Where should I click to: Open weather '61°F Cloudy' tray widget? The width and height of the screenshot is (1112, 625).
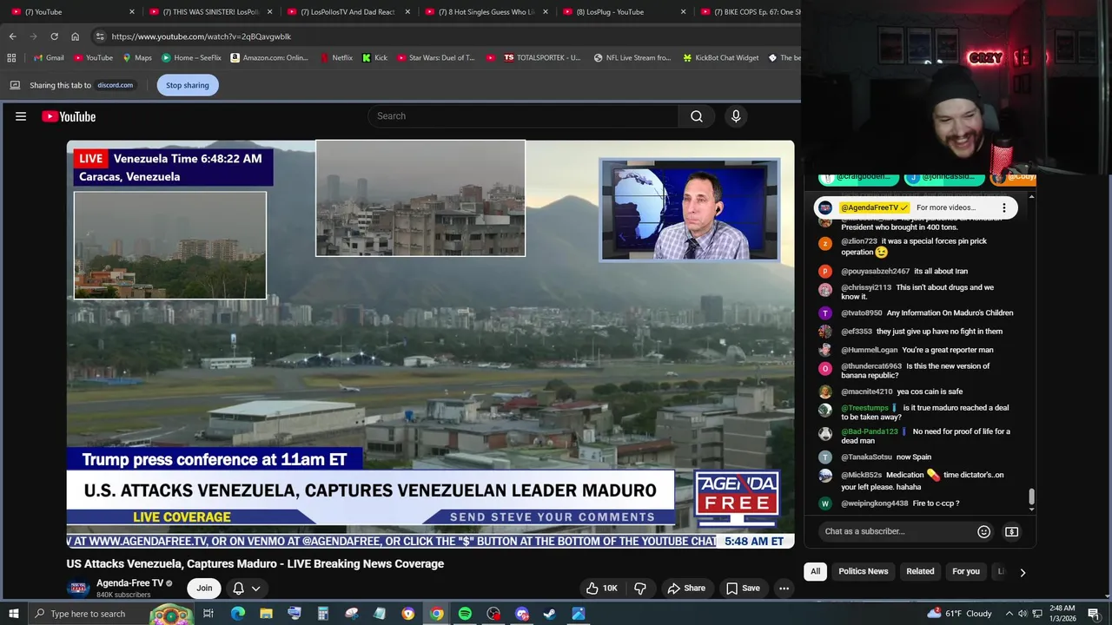tap(959, 614)
